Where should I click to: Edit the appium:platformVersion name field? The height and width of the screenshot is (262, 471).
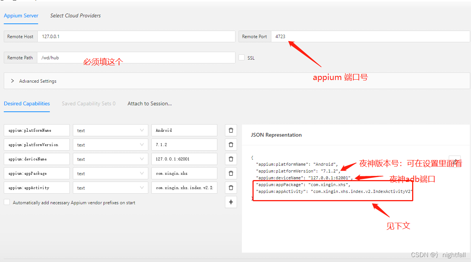[37, 145]
